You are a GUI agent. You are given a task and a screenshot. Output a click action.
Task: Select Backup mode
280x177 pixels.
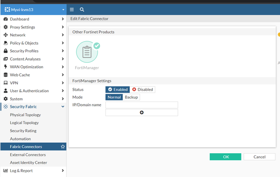[131, 97]
